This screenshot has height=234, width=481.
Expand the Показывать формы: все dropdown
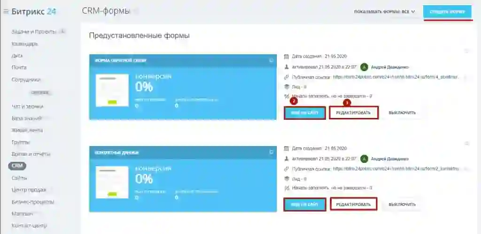pyautogui.click(x=384, y=12)
